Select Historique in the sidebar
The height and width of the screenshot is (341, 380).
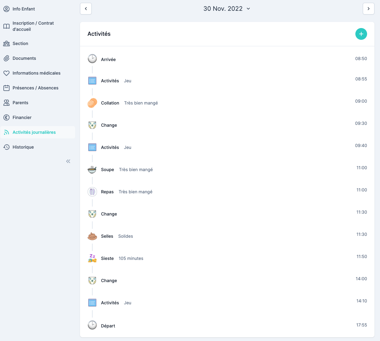23,147
